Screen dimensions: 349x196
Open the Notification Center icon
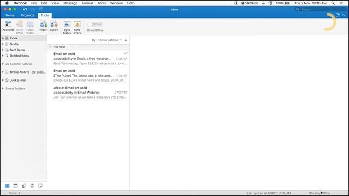point(341,3)
